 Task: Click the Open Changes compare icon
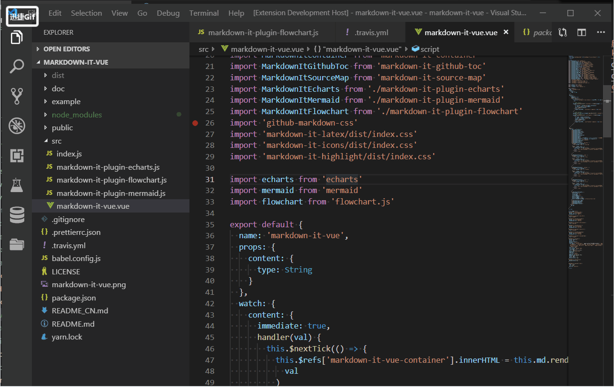coord(562,32)
